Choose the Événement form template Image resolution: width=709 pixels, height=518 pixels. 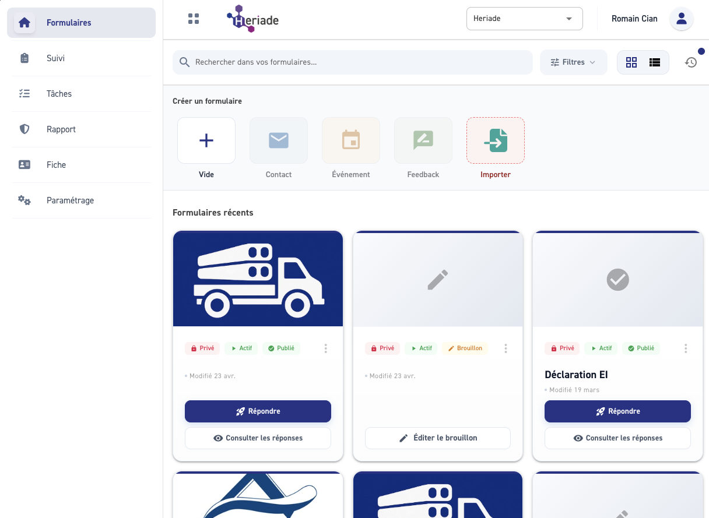point(351,140)
